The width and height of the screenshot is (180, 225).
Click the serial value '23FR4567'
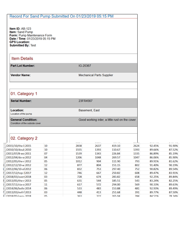point(85,101)
